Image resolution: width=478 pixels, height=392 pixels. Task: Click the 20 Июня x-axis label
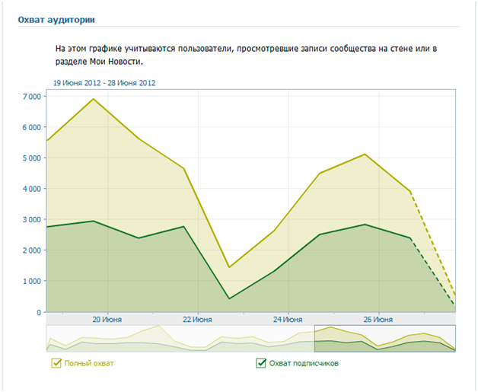107,319
